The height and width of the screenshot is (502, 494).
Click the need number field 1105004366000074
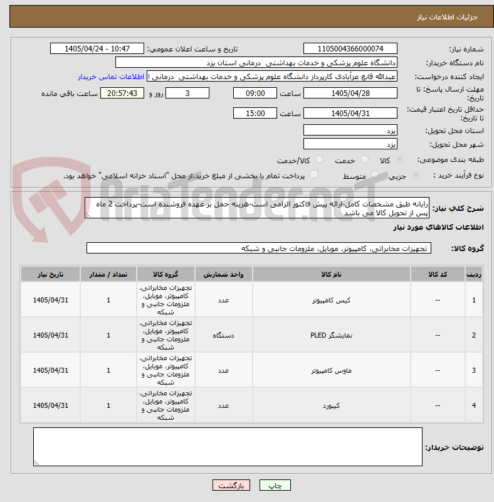(x=350, y=49)
